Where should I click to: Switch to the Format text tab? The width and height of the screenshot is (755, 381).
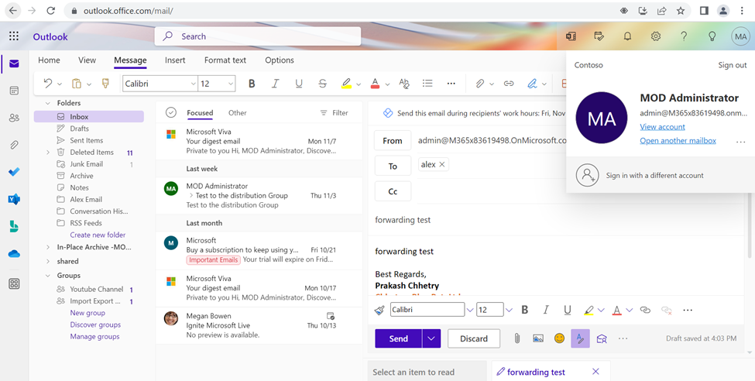pos(225,60)
